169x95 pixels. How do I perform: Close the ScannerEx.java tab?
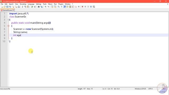pos(13,10)
